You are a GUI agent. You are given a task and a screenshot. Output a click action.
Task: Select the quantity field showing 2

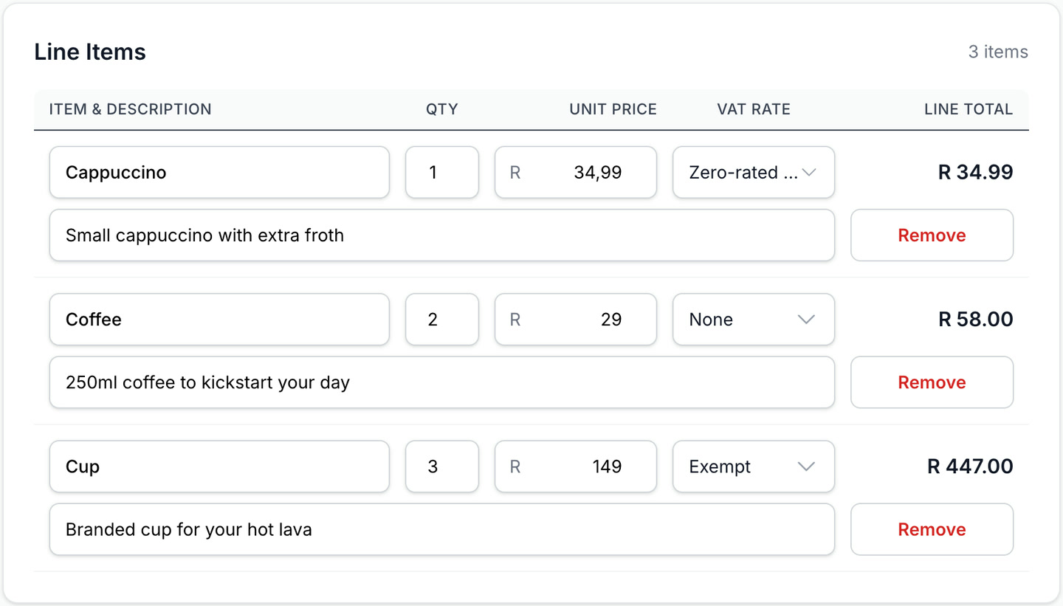[441, 319]
